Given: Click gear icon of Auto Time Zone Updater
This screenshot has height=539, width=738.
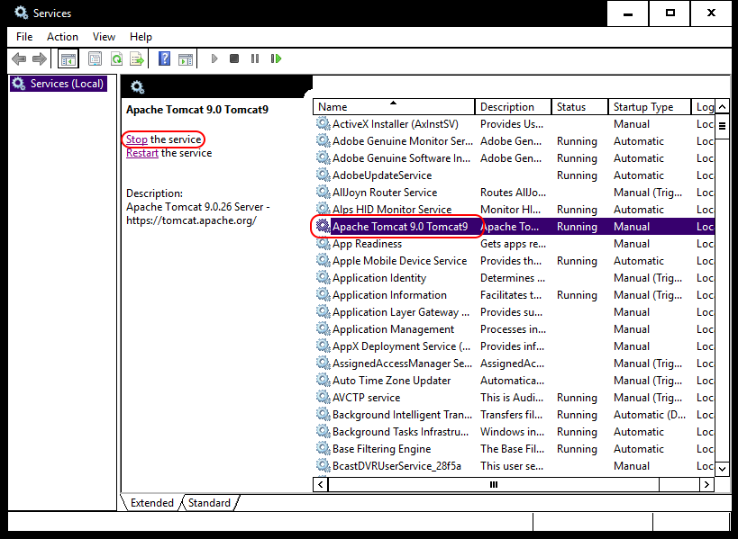Looking at the screenshot, I should tap(323, 380).
